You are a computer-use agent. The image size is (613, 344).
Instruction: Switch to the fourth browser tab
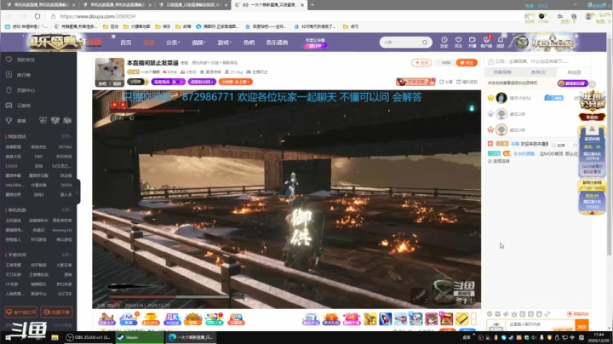pos(270,5)
